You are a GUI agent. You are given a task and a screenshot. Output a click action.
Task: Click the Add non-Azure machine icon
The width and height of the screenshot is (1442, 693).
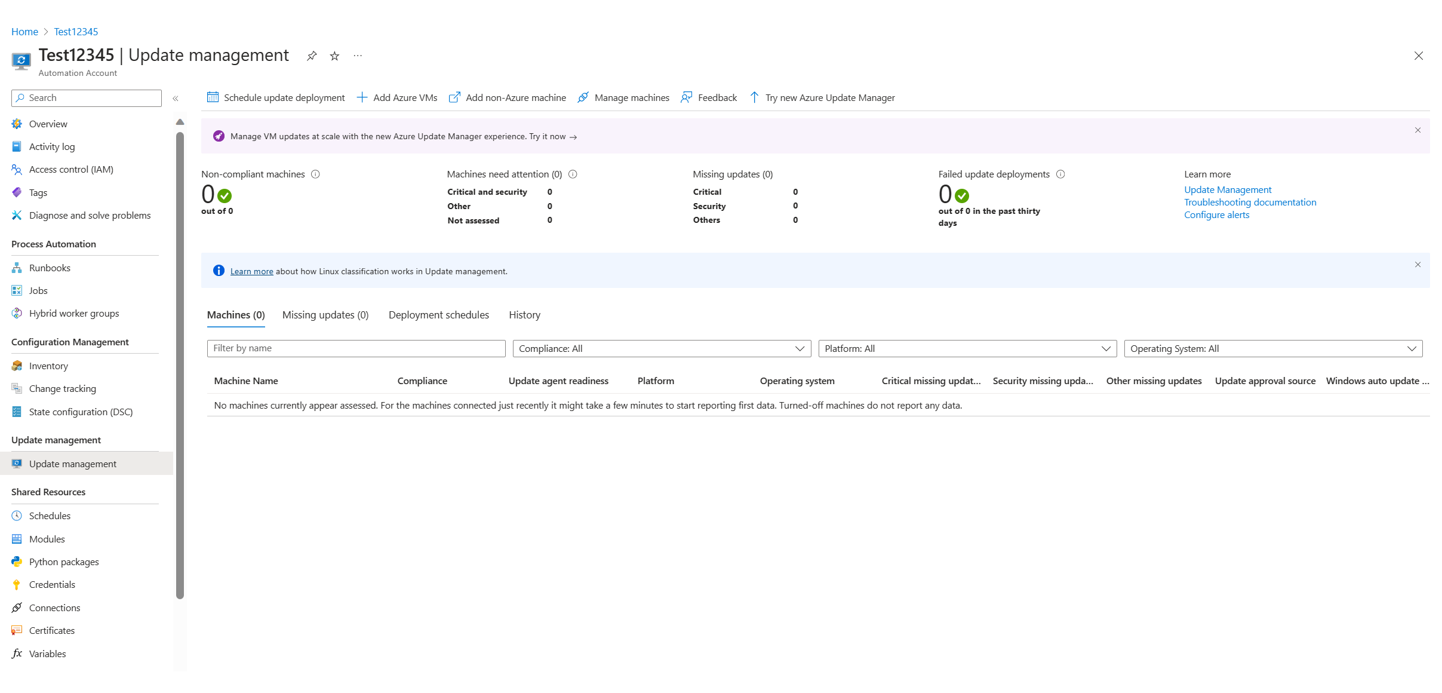coord(453,97)
